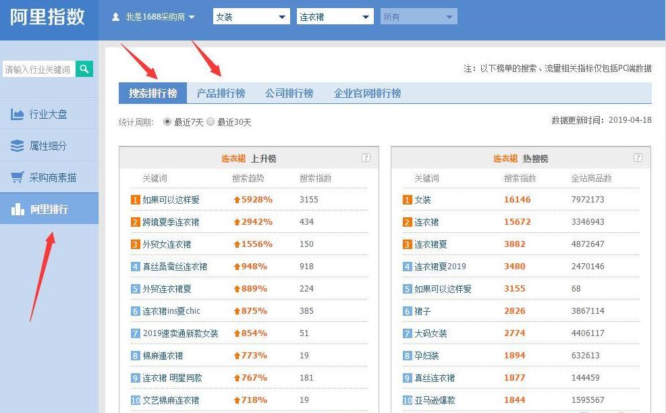Open the 行业大盘 sidebar section
Viewport: 666px width, 413px height.
(42, 113)
